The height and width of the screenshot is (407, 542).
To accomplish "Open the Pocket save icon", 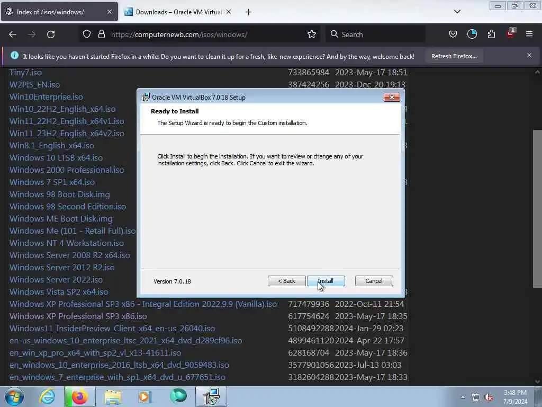I will (453, 34).
